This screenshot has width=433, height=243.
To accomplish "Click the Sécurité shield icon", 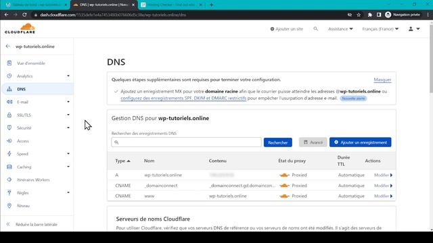I will [x=9, y=128].
